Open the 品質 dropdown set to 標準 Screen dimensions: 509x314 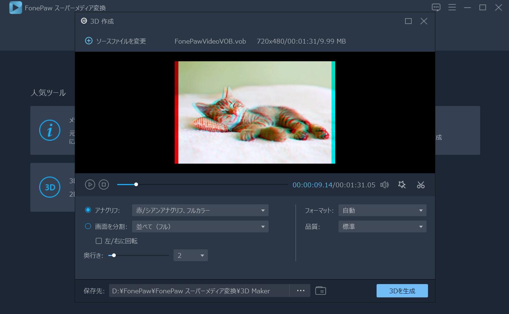tap(382, 226)
